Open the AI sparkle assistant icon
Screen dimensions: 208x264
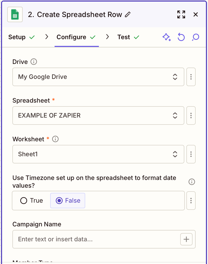167,37
